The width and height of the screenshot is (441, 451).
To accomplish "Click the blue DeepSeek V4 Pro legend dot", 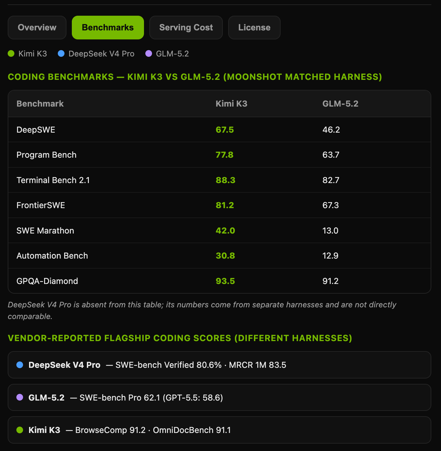I will [x=61, y=53].
